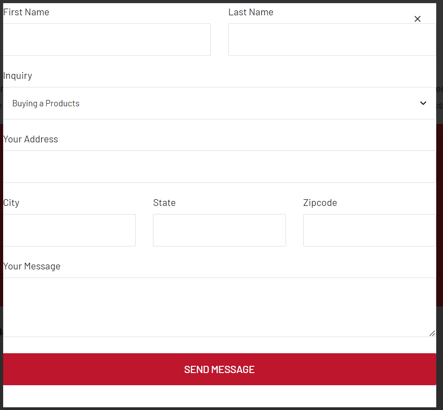Screen dimensions: 443x410
Task: Click into the City field
Action: click(x=69, y=230)
